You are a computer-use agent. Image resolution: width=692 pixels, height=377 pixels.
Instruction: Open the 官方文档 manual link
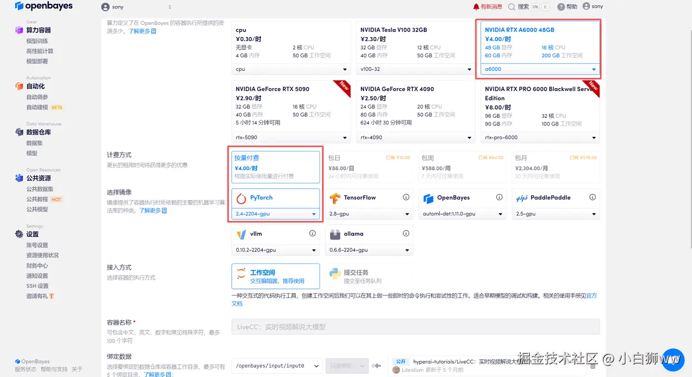coord(591,296)
